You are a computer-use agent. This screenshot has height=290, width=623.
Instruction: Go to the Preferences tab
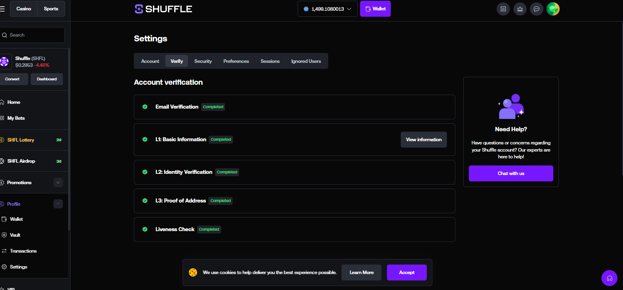236,61
